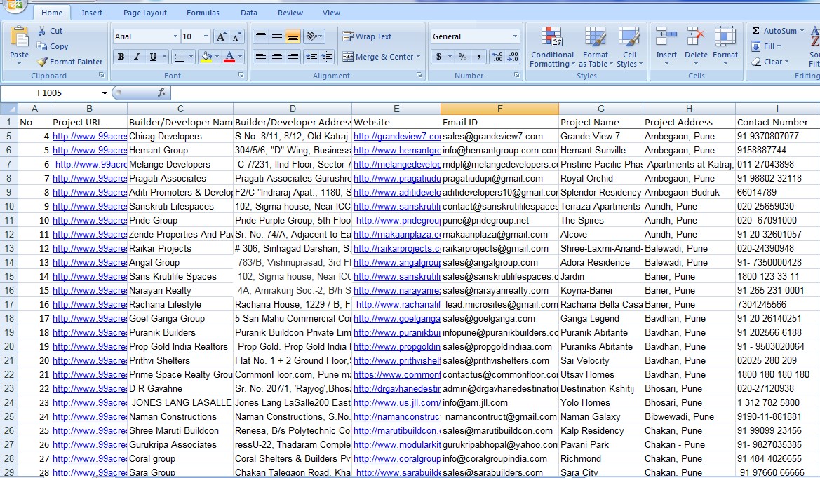Open Conditional Formatting menu
820x478 pixels.
(552, 47)
